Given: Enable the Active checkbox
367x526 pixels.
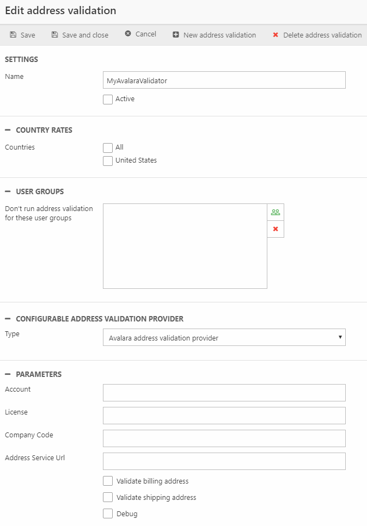Looking at the screenshot, I should pyautogui.click(x=108, y=100).
